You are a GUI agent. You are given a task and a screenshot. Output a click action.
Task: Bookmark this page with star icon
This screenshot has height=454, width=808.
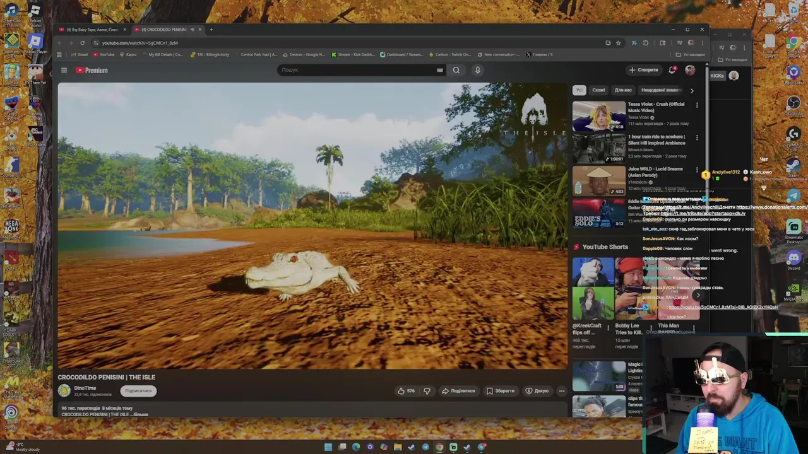pos(619,43)
